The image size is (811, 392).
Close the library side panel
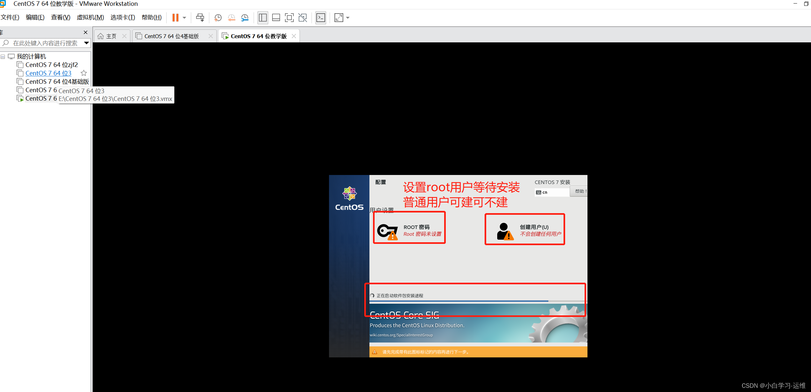click(x=85, y=32)
